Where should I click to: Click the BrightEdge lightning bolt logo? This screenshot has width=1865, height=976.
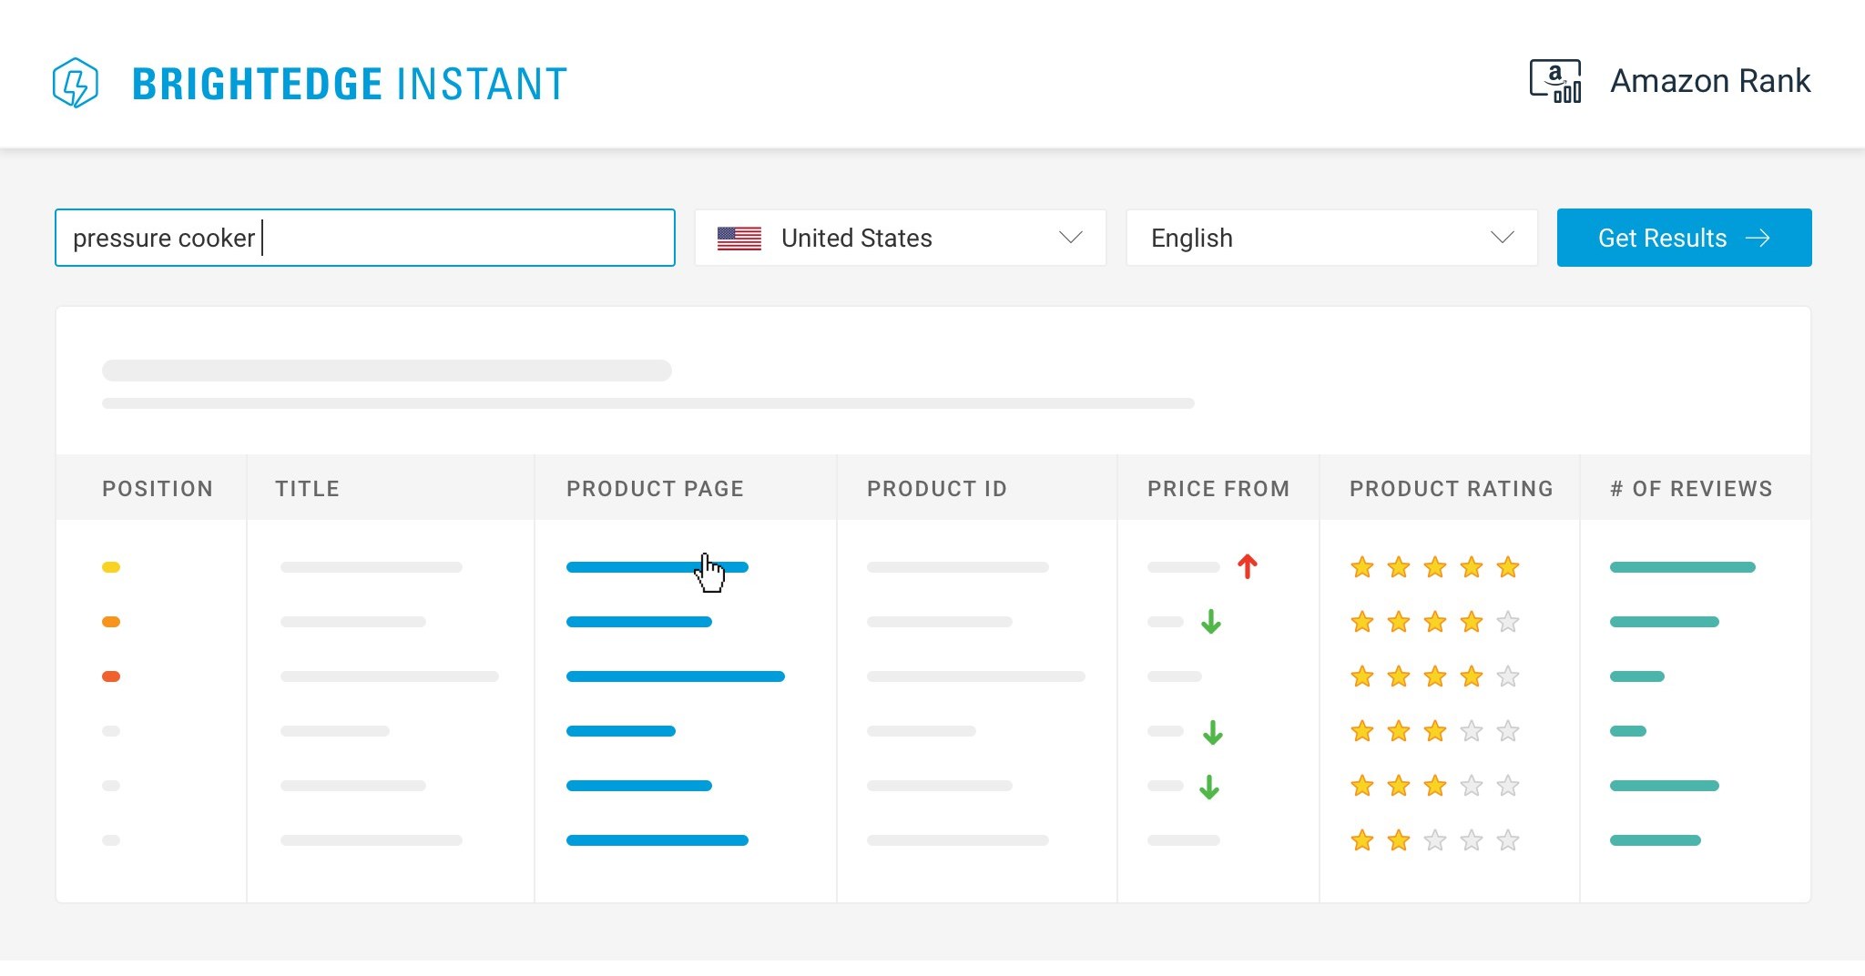(x=76, y=84)
